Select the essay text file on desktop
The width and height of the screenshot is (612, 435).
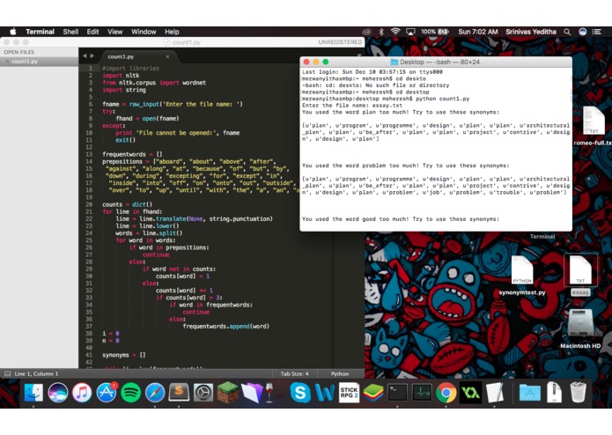pyautogui.click(x=580, y=275)
